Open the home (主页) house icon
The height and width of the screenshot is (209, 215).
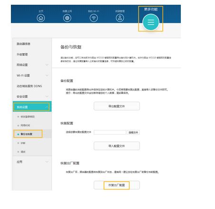click(41, 18)
